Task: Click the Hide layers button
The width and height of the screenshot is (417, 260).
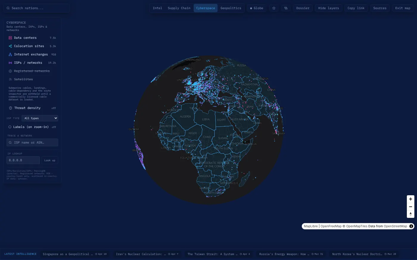Action: click(x=329, y=8)
